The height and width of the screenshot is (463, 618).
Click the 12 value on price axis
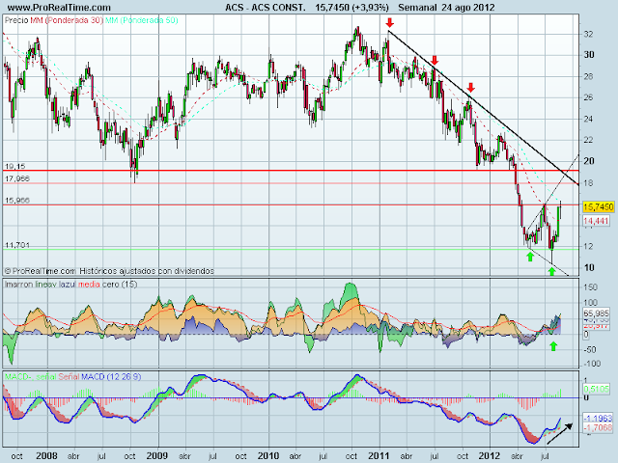pos(588,247)
